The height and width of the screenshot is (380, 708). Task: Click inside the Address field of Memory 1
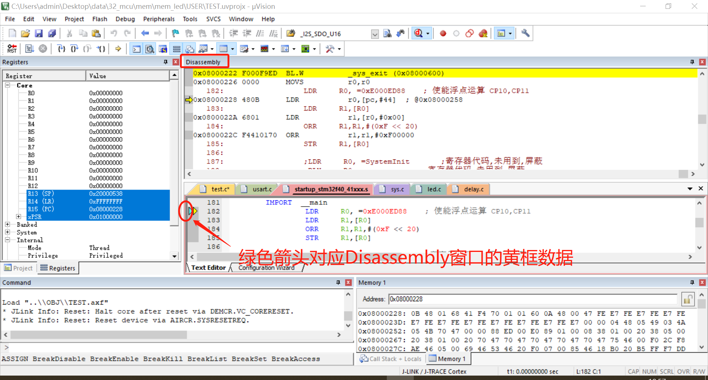[516, 299]
